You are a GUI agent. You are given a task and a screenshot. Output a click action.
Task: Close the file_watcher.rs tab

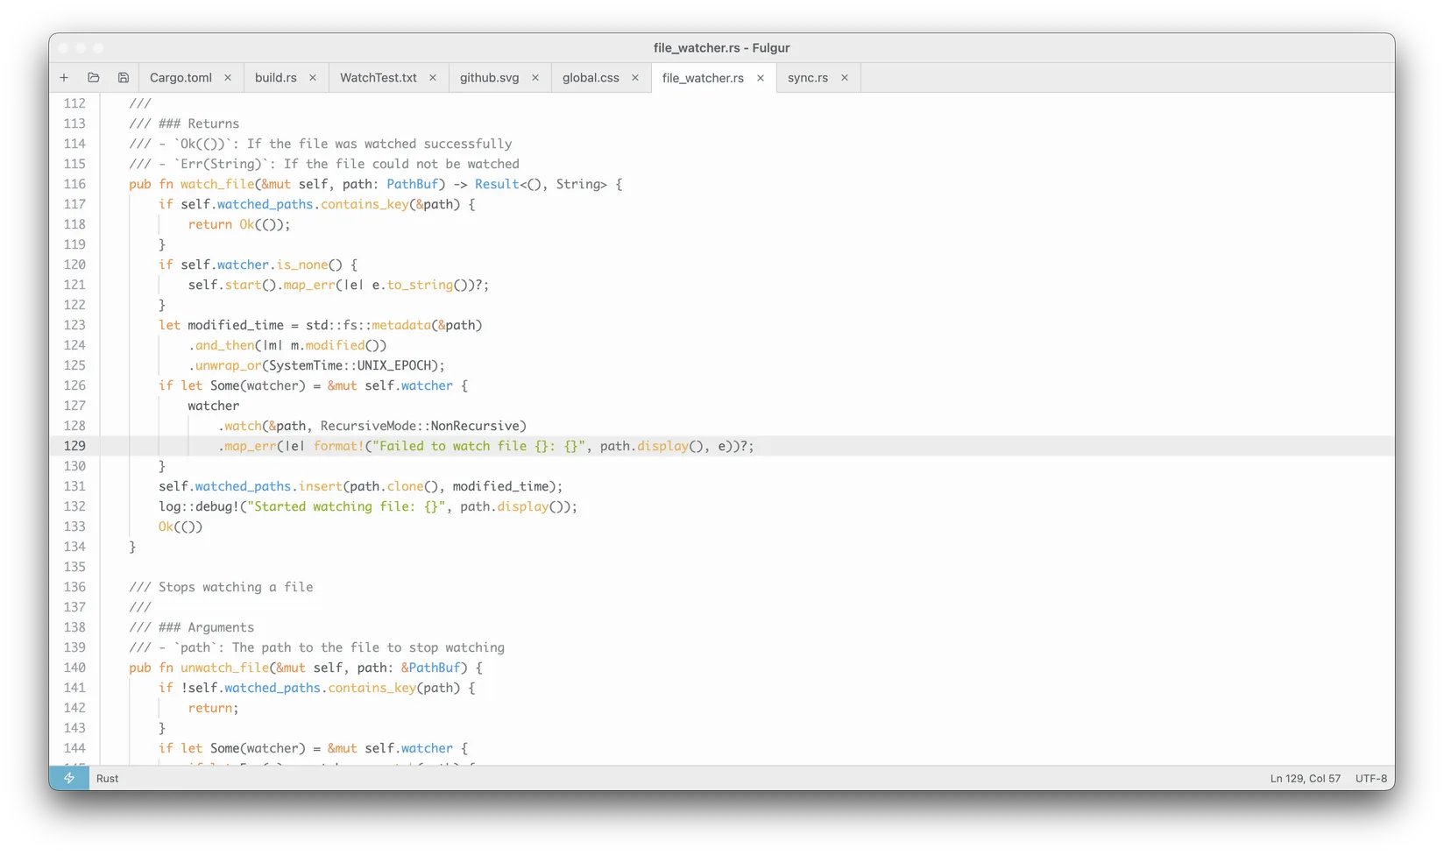(761, 78)
